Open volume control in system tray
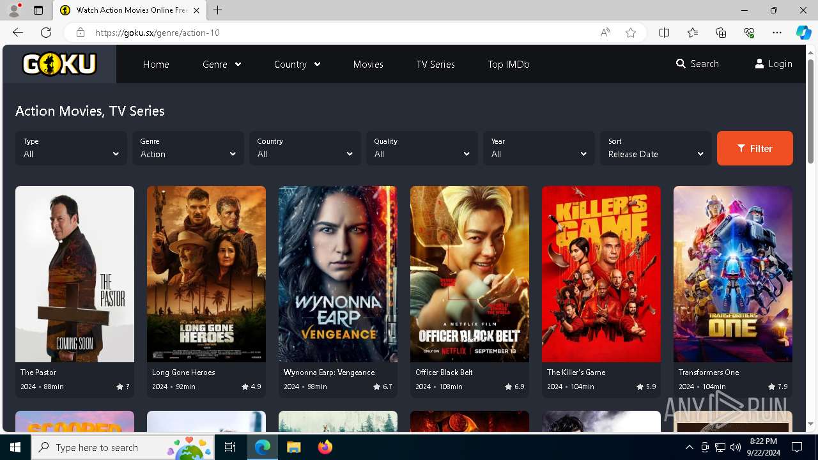Image resolution: width=818 pixels, height=460 pixels. click(736, 447)
